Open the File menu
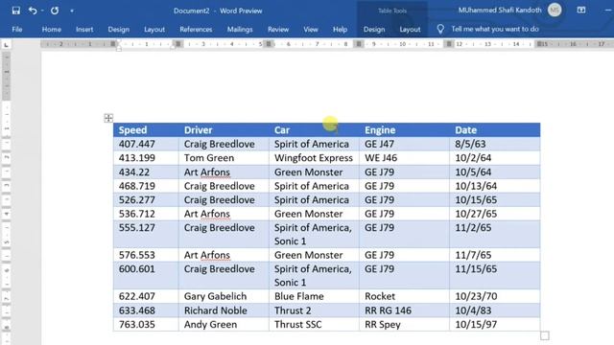 click(x=17, y=30)
